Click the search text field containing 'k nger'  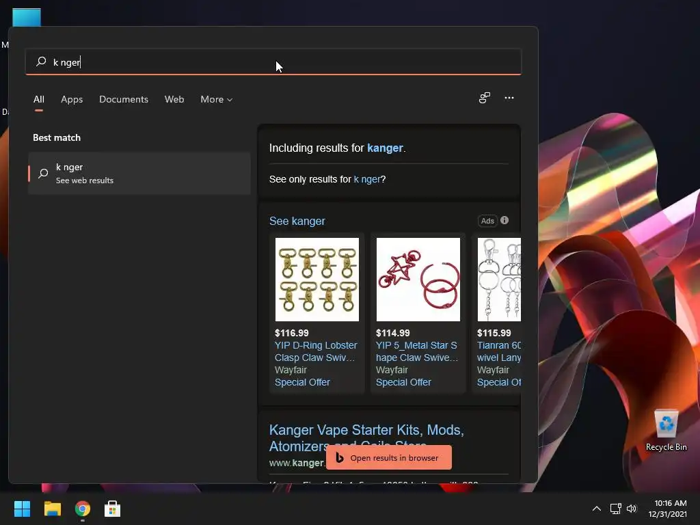pos(273,62)
